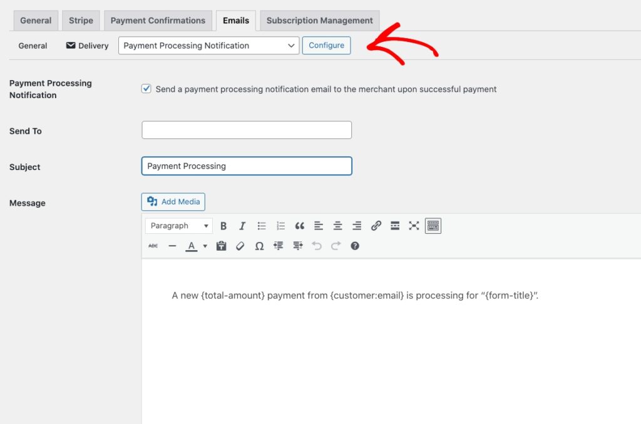Toggle strikethrough formatting

point(153,246)
